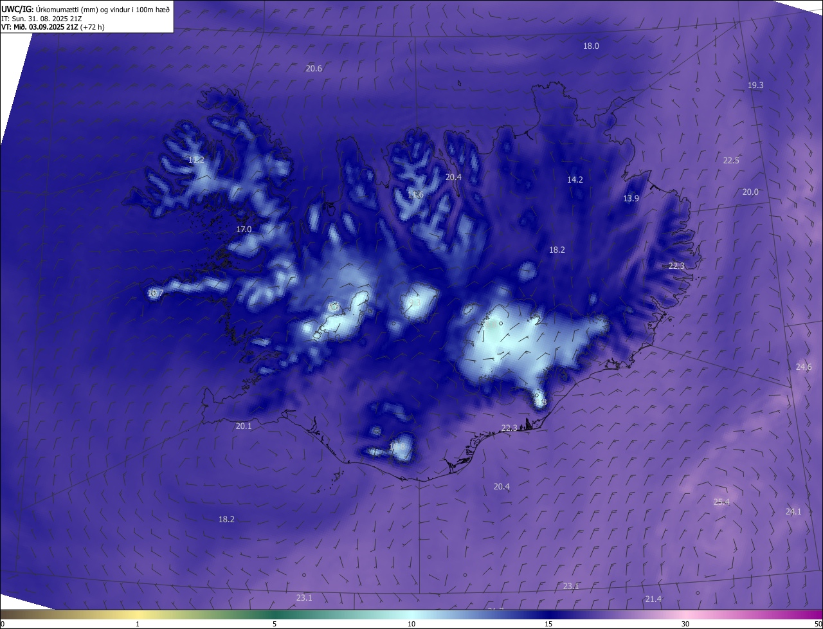Click the 0 tick on the color scale
The height and width of the screenshot is (629, 823).
[x=3, y=624]
